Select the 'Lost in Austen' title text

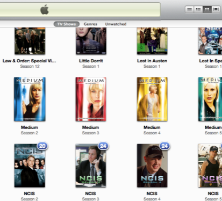(x=152, y=61)
